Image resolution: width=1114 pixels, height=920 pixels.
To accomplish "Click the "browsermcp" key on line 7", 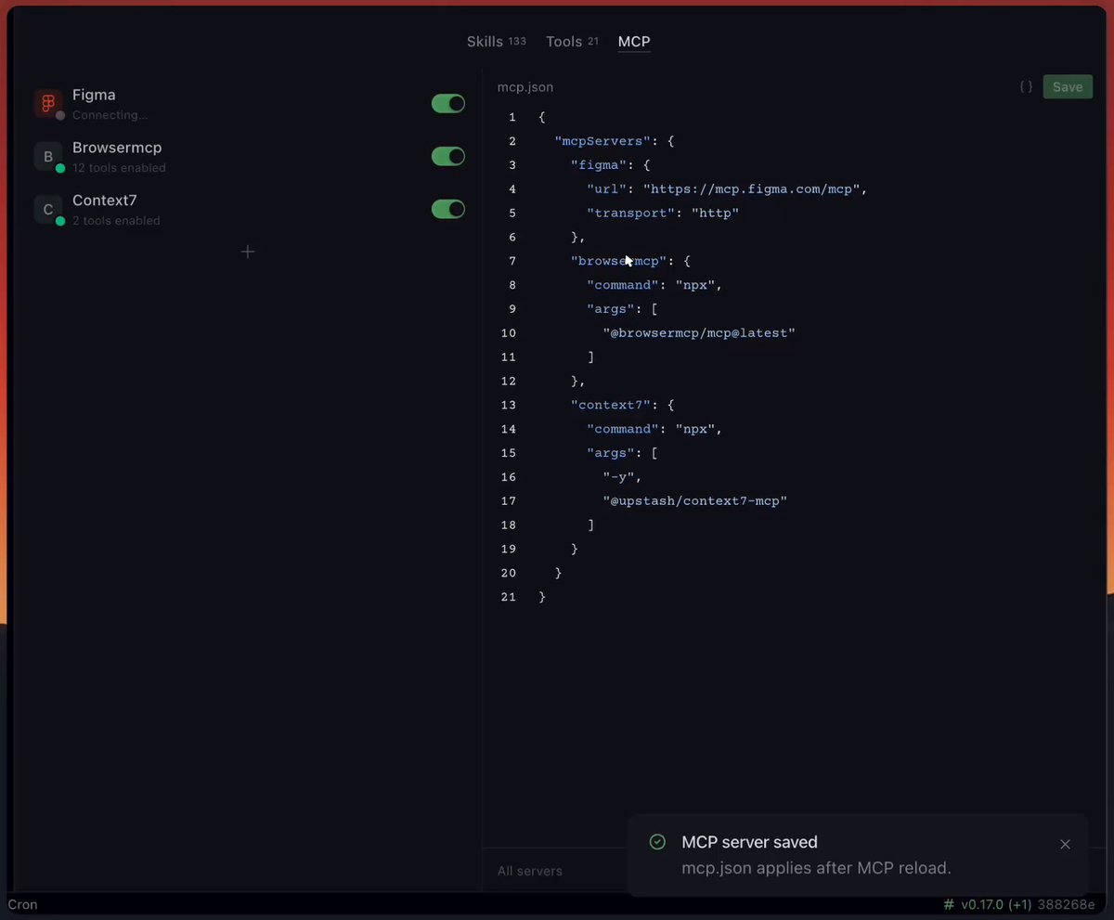I will tap(619, 261).
